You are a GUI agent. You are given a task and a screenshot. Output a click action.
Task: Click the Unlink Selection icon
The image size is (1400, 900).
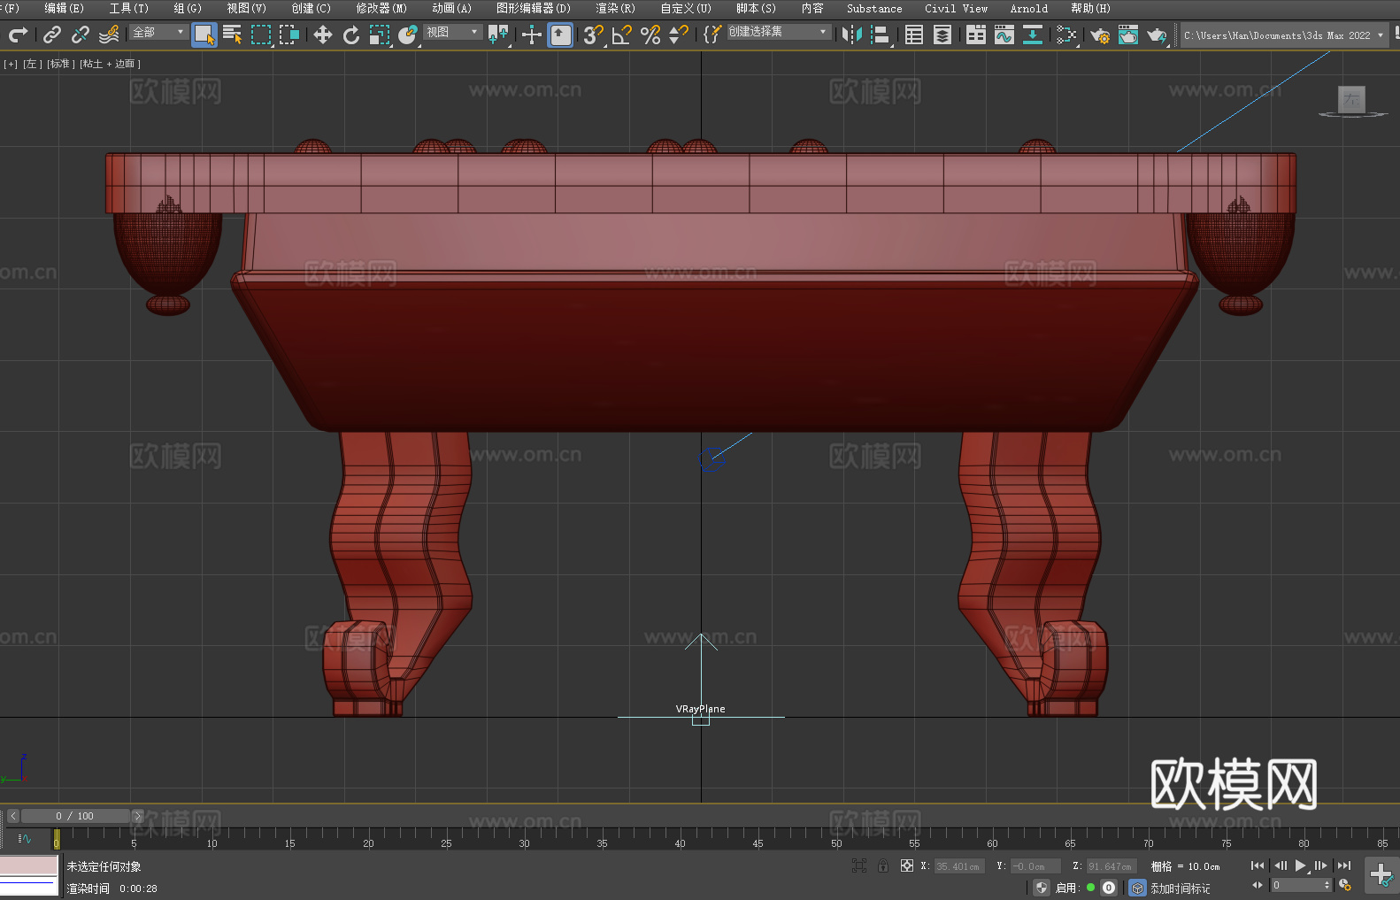[x=81, y=35]
